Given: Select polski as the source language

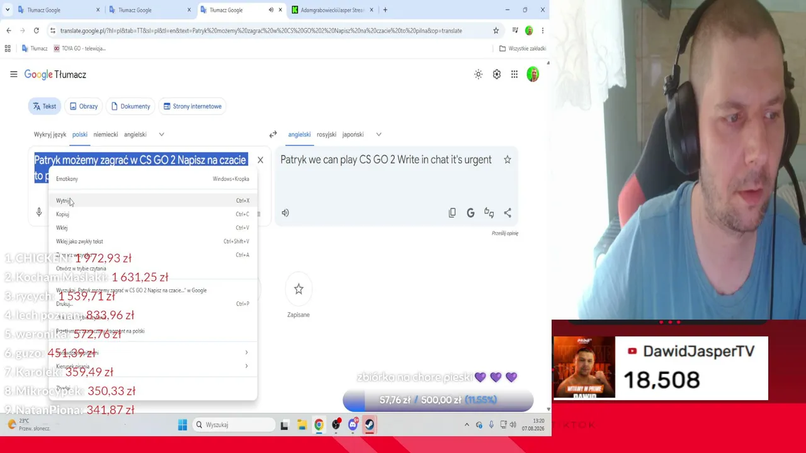Looking at the screenshot, I should [79, 134].
